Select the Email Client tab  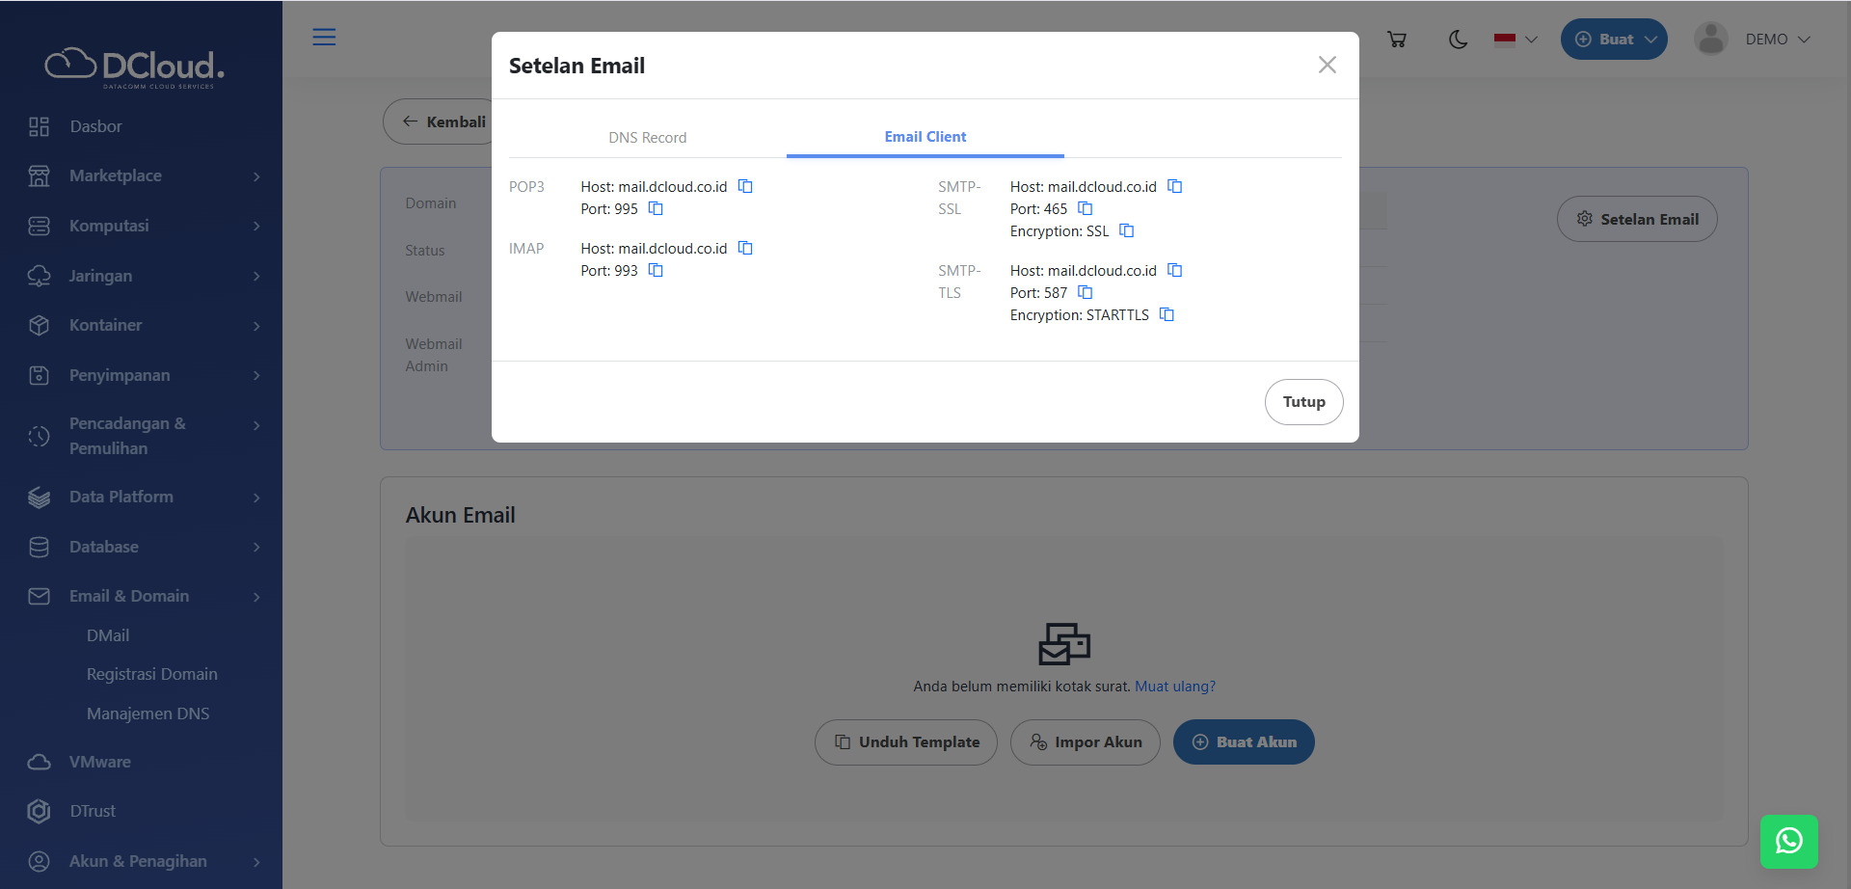[925, 137]
